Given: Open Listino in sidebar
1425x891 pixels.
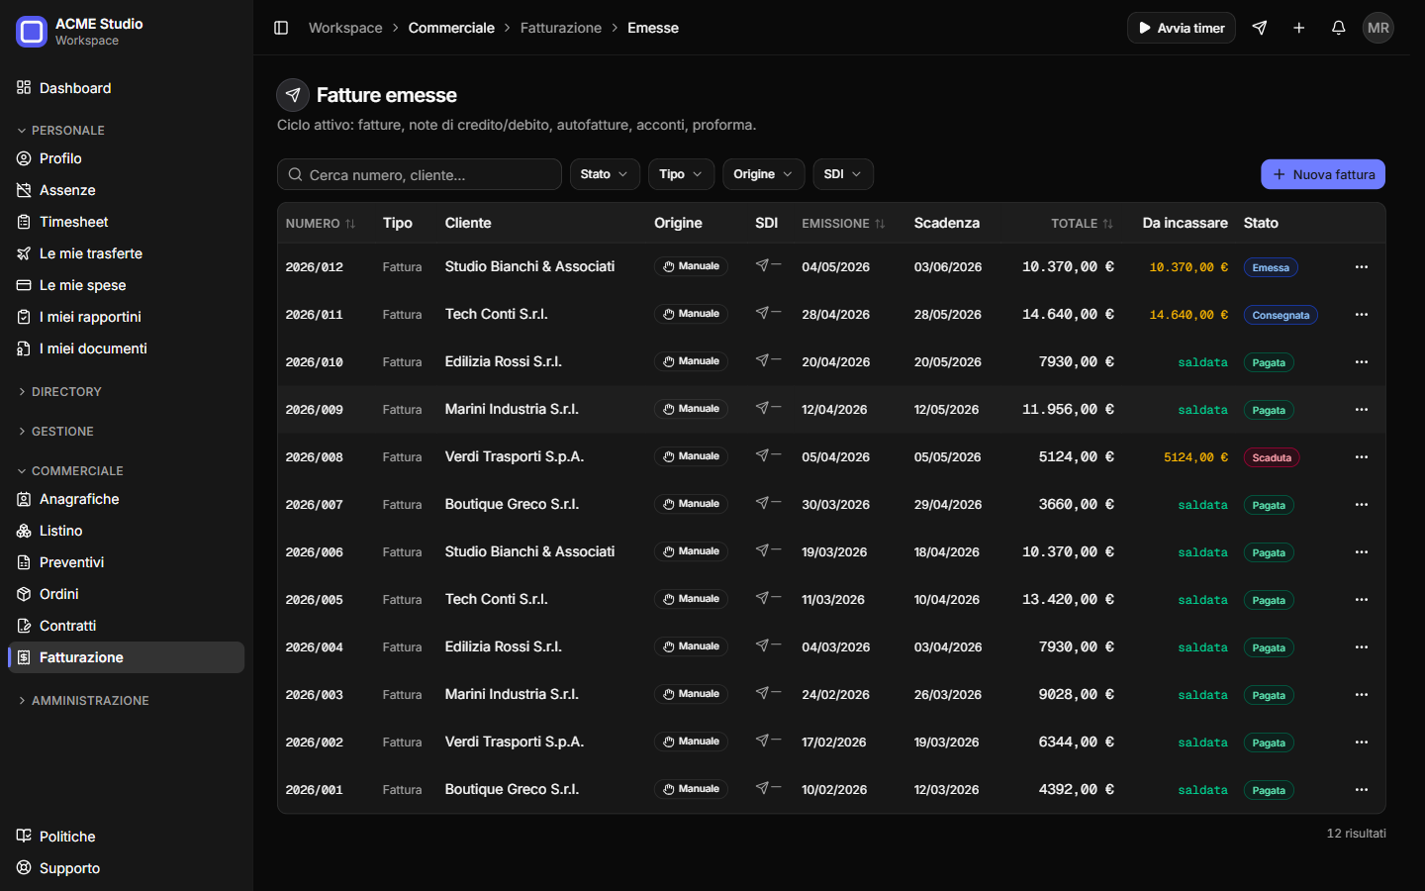Looking at the screenshot, I should (x=127, y=531).
